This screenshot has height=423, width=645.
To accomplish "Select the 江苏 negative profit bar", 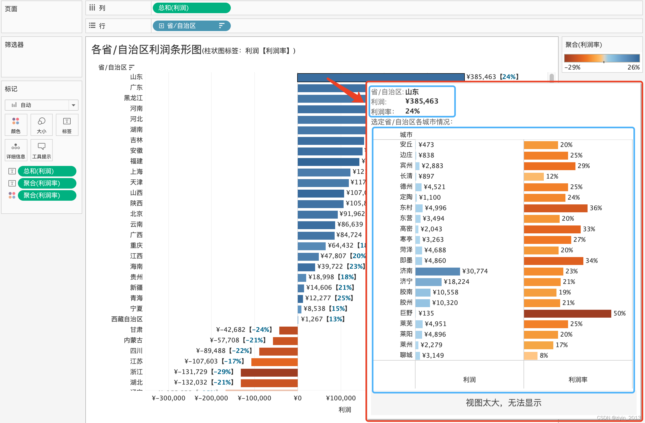I will pos(274,362).
